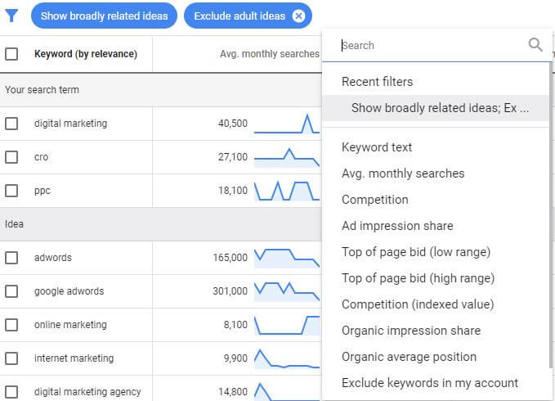Click the google adwords trend sparkline
555x401 pixels.
287,291
